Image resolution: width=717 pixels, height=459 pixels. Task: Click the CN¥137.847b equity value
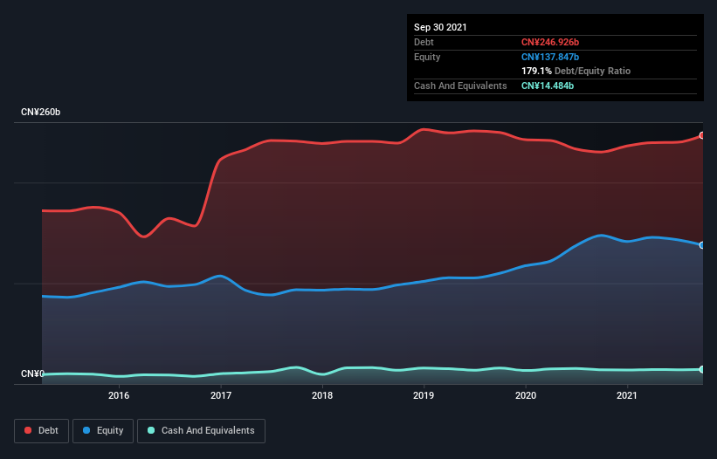(550, 57)
